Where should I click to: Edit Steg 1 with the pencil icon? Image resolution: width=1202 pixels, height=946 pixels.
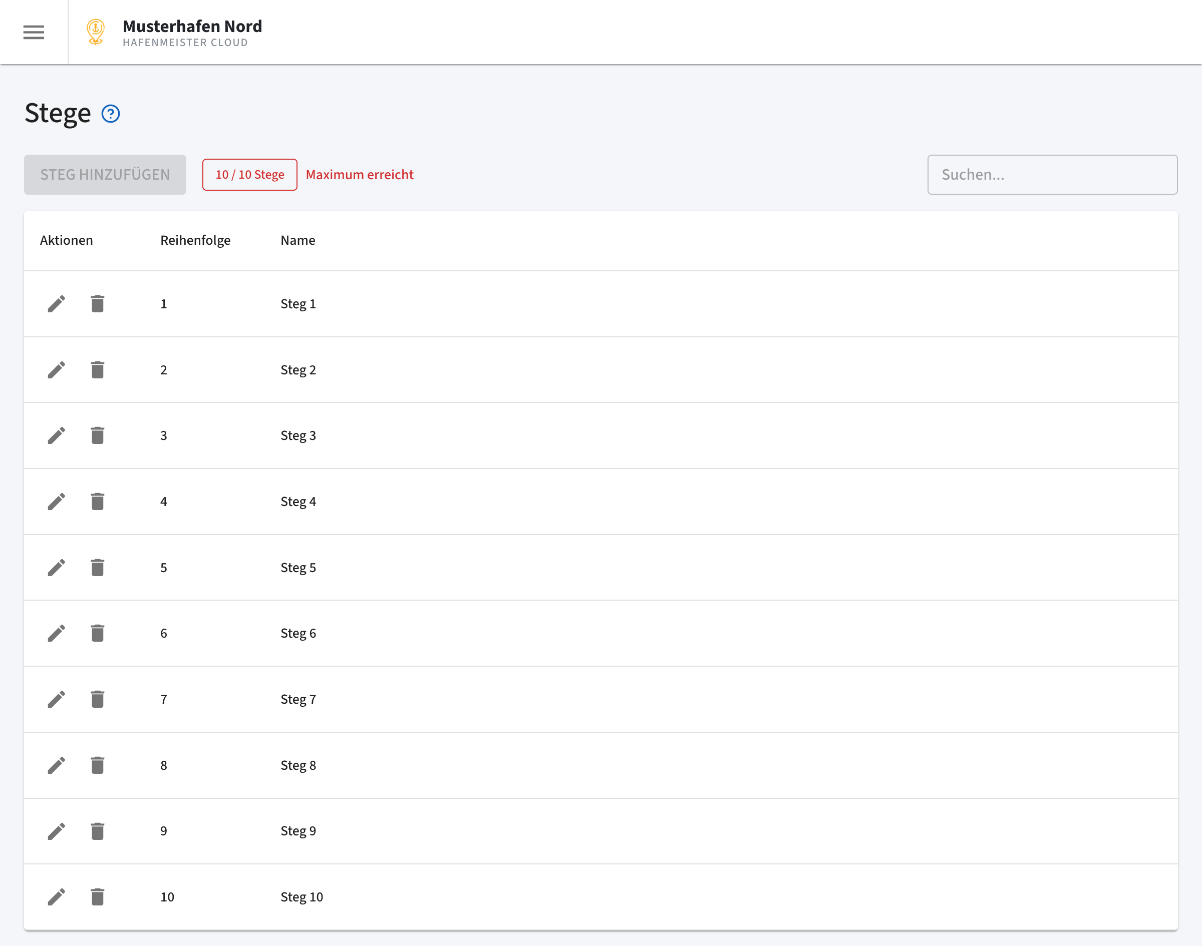56,303
